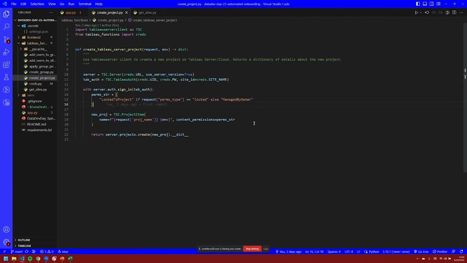Open the editor More Actions ellipsis
Viewport: 467px width, 263px height.
(x=461, y=12)
